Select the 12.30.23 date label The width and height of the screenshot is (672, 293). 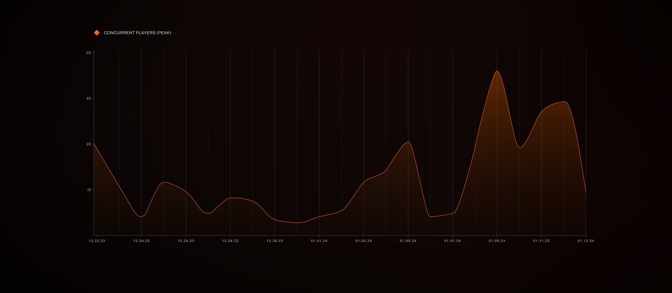[275, 241]
